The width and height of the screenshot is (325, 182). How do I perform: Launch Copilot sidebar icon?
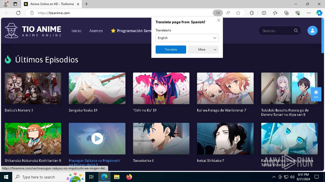tap(319, 13)
